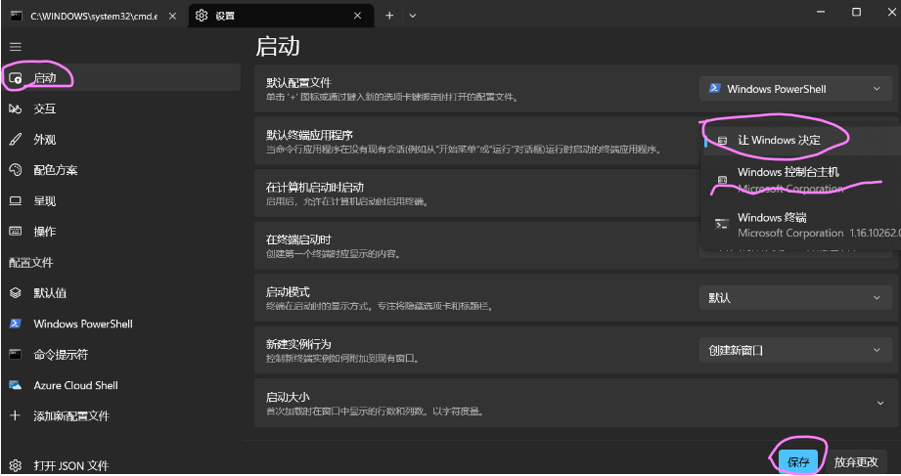The width and height of the screenshot is (901, 476).
Task: Click the 新建实例行为 setting label
Action: click(x=298, y=344)
